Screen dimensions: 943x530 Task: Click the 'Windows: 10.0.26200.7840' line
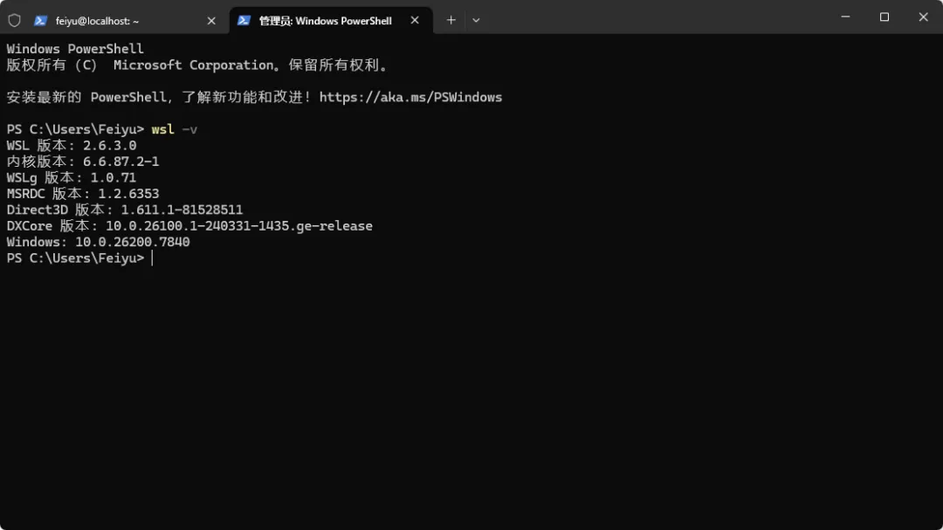[x=98, y=243]
